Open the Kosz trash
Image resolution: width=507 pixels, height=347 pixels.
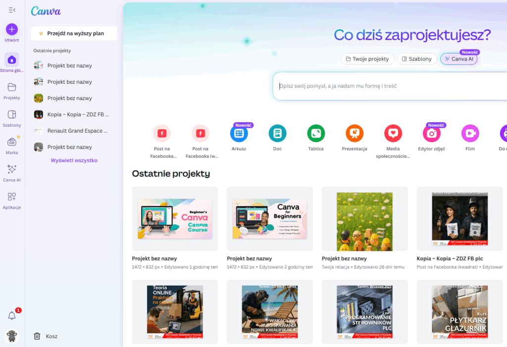click(x=46, y=336)
